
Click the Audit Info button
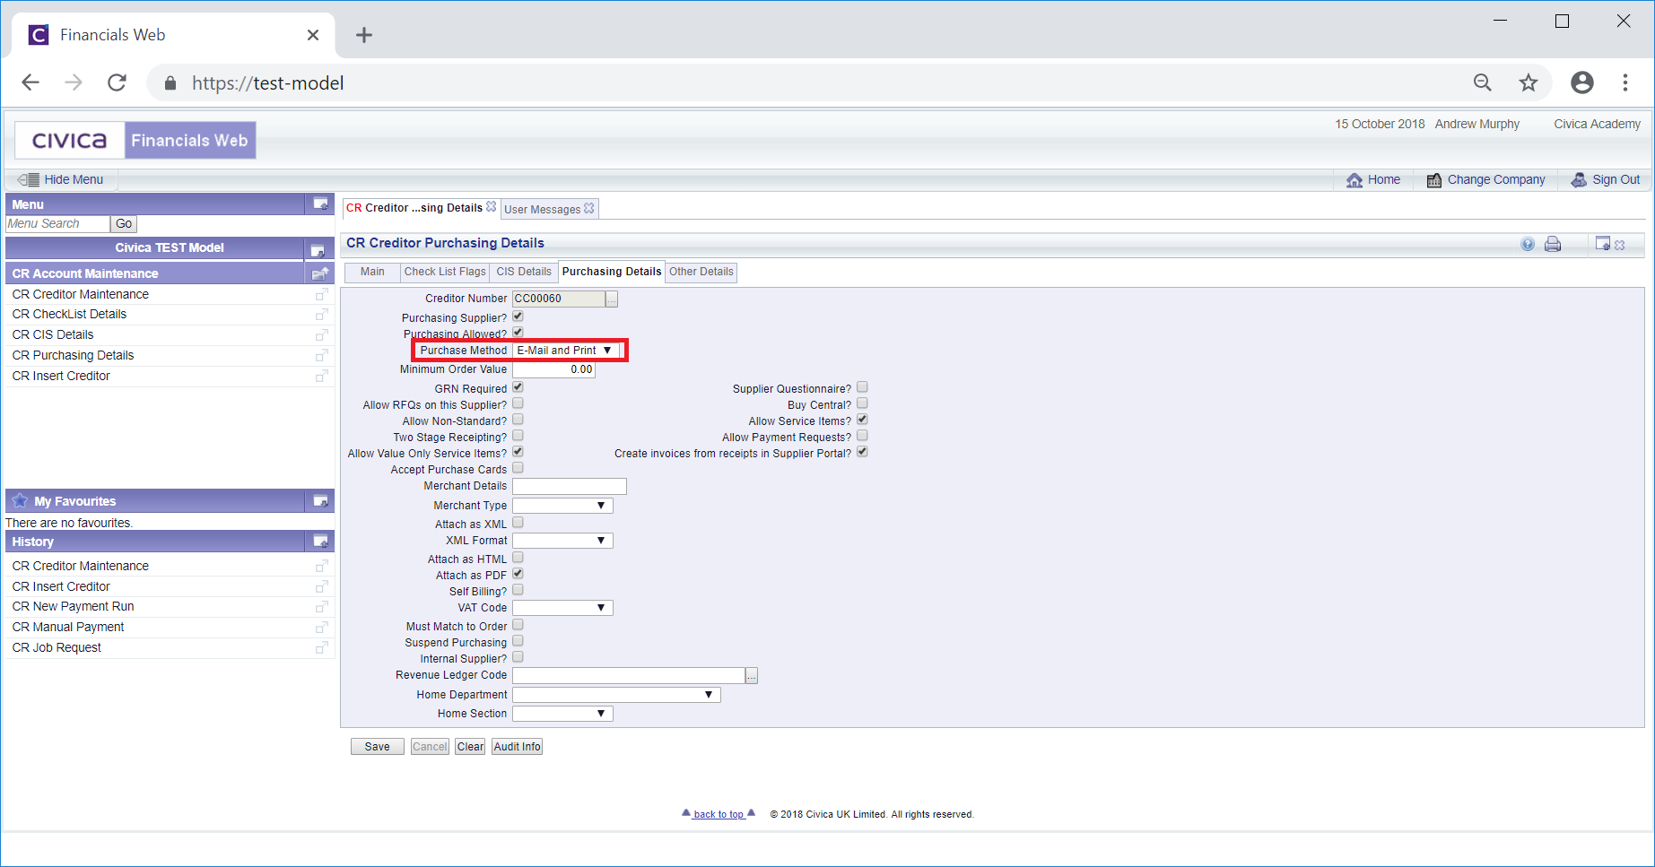[x=518, y=747]
